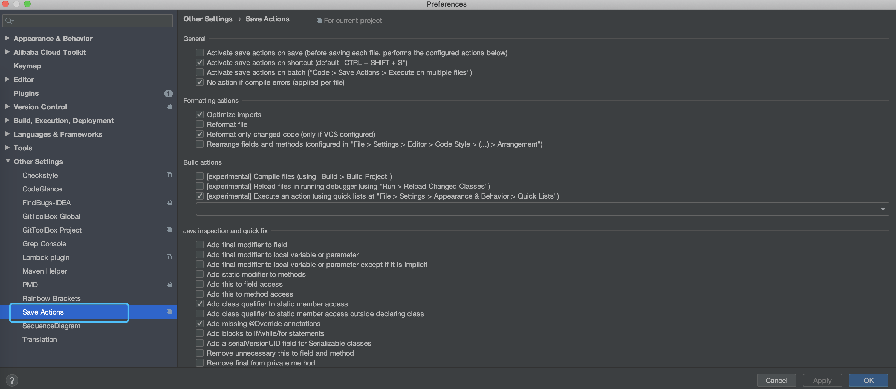
Task: Open the quick list action dropdown
Action: pyautogui.click(x=882, y=209)
